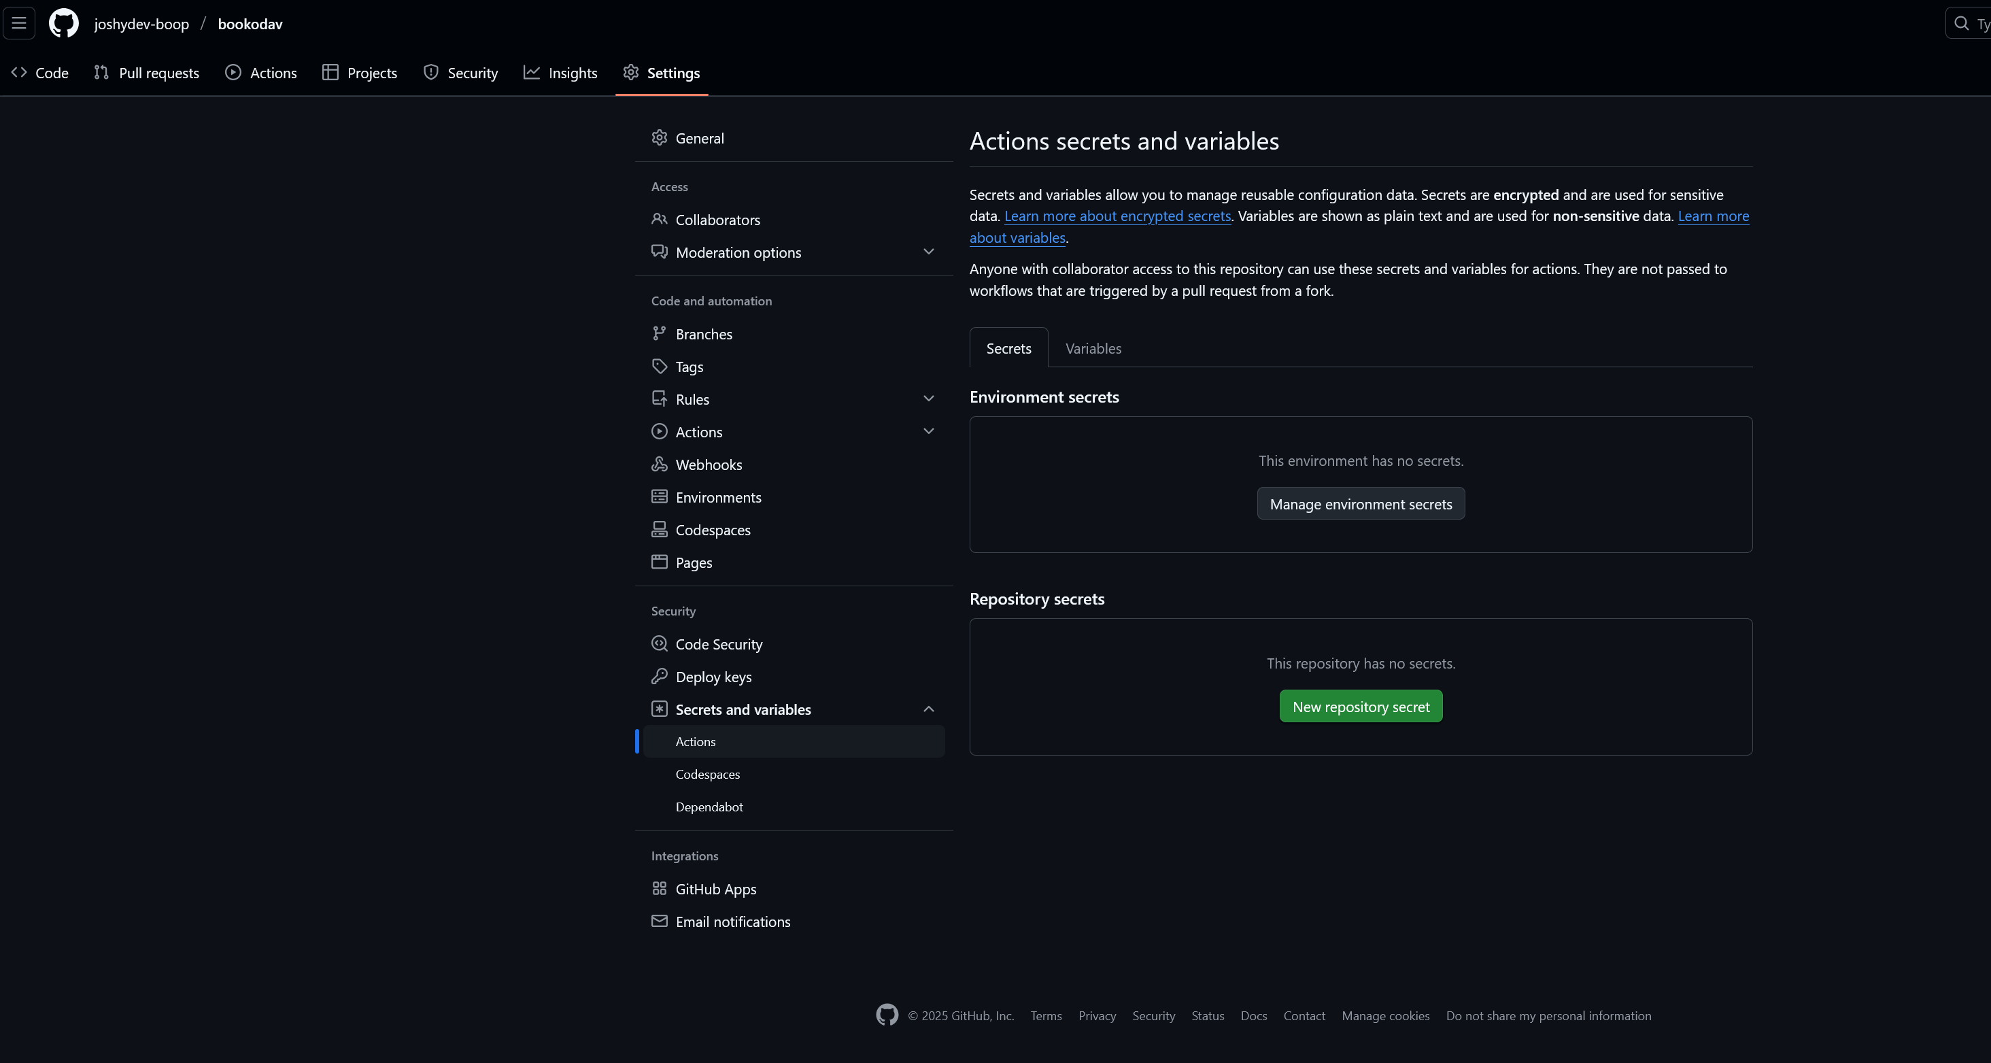
Task: Click the GitHub Apps grid icon
Action: pyautogui.click(x=658, y=888)
